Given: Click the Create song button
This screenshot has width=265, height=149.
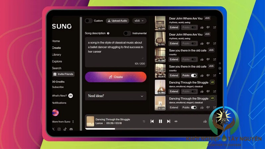Looking at the screenshot, I should pos(116,77).
